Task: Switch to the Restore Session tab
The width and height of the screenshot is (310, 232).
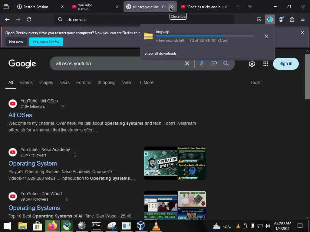Action: tap(36, 7)
